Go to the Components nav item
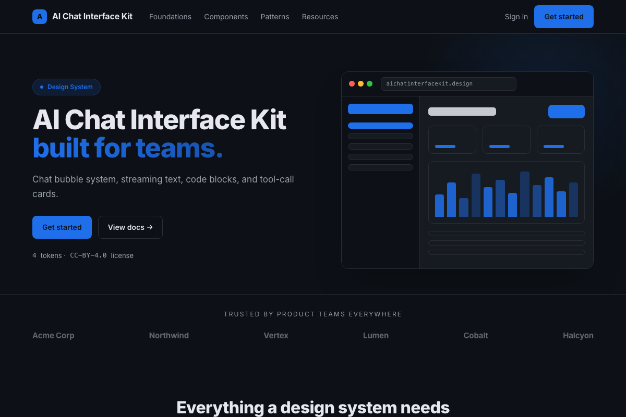This screenshot has height=417, width=626. 226,17
